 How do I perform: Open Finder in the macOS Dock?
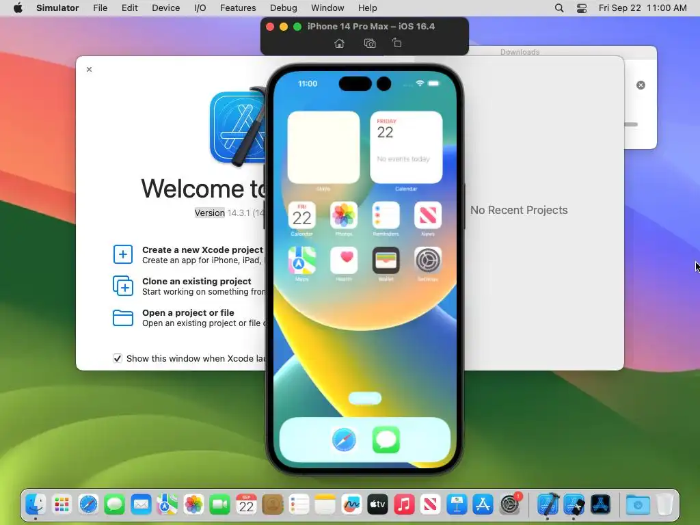tap(36, 505)
